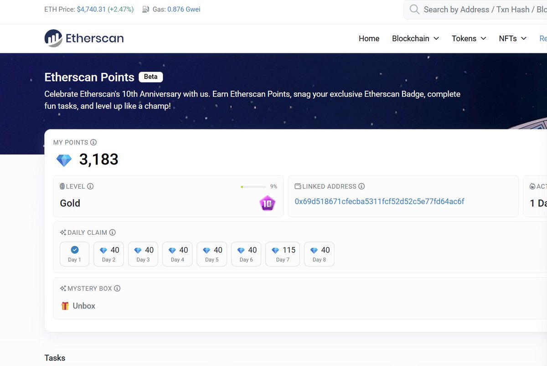Click the Unbox mystery box button

pyautogui.click(x=78, y=306)
